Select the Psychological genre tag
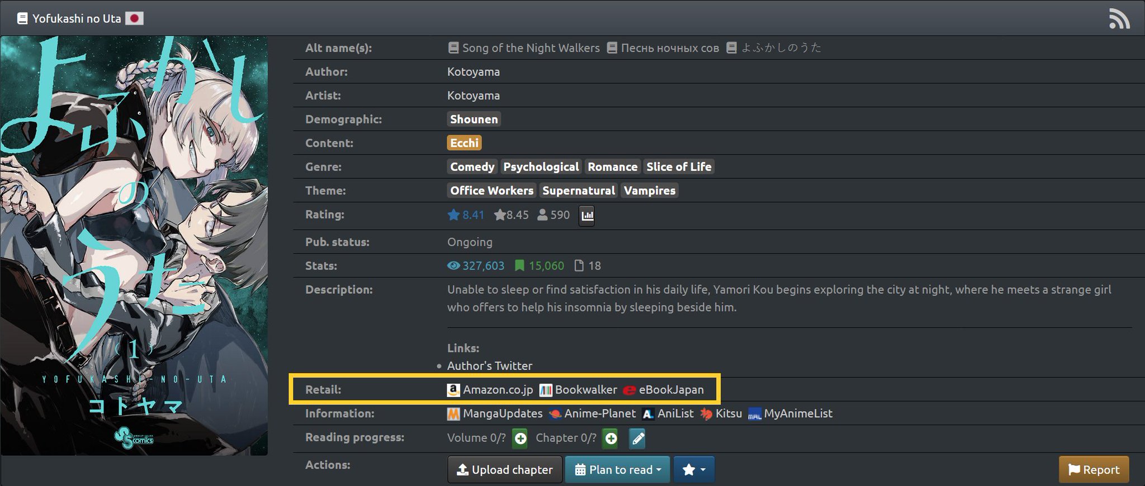This screenshot has height=486, width=1145. pos(541,166)
